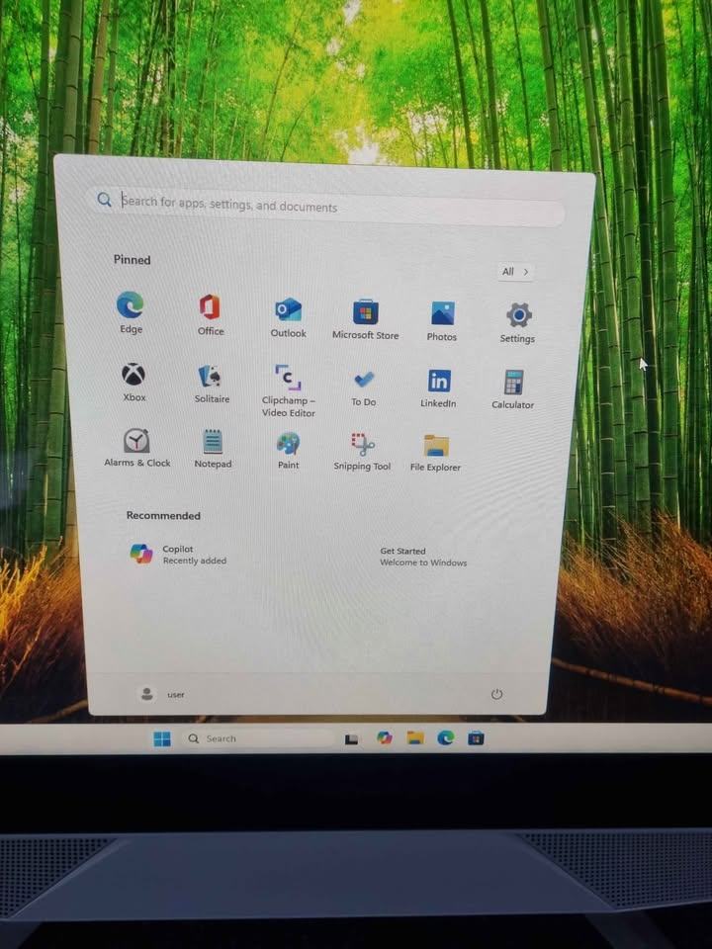712x949 pixels.
Task: Show all apps with All button
Action: pos(515,272)
